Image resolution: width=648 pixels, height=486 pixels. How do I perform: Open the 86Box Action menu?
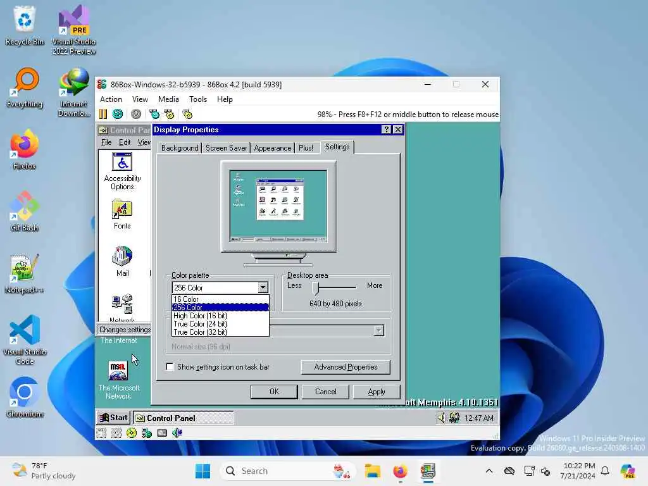pyautogui.click(x=111, y=99)
